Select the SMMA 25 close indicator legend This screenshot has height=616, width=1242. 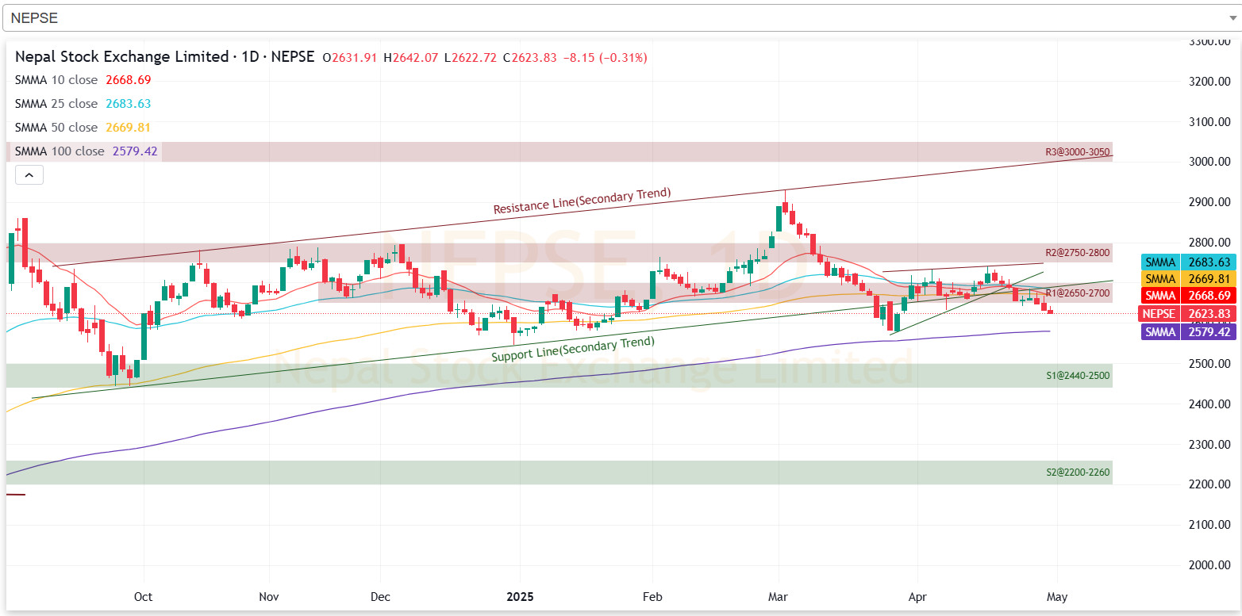click(83, 104)
